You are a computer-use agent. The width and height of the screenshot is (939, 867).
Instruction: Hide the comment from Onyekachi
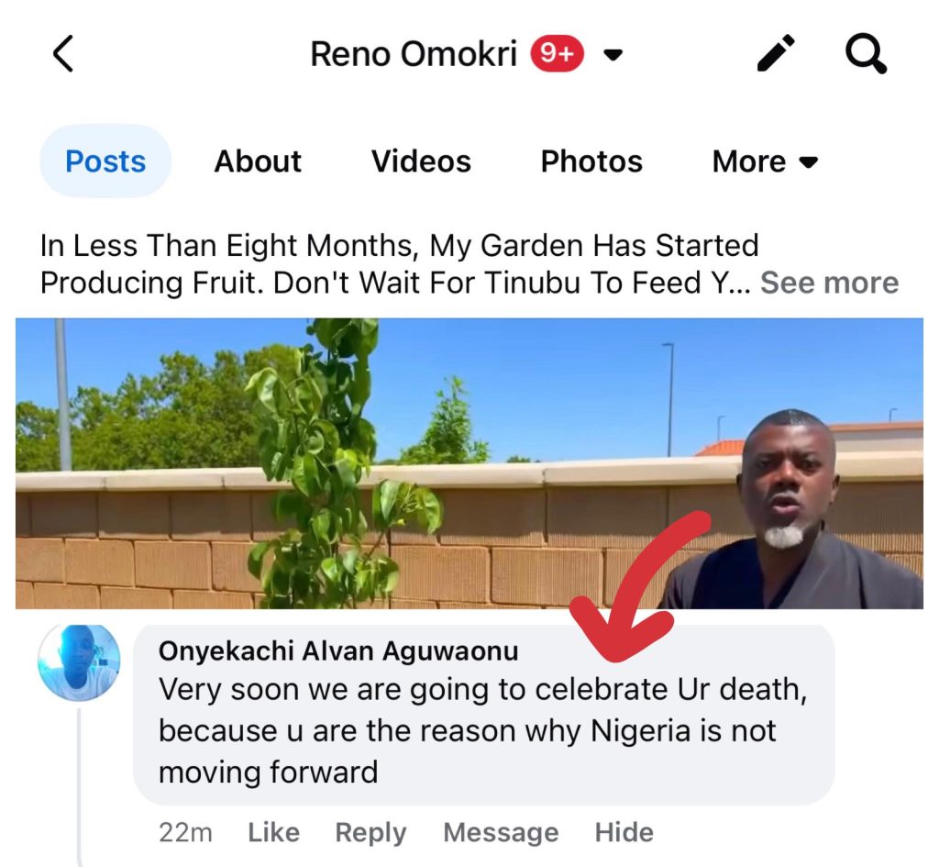tap(624, 832)
